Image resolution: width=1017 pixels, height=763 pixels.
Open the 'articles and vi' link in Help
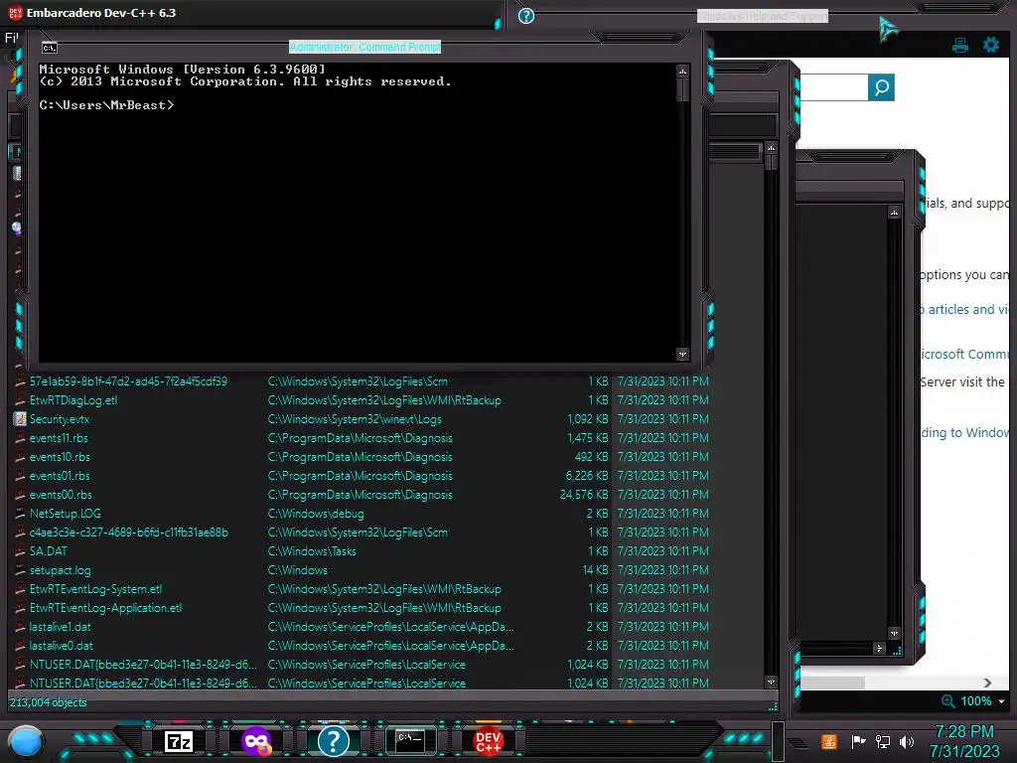tap(967, 310)
